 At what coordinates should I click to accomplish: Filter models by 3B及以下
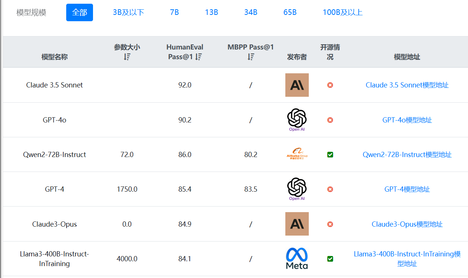pos(128,12)
